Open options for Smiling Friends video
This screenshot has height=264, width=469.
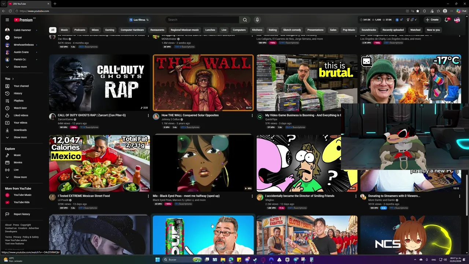[356, 196]
